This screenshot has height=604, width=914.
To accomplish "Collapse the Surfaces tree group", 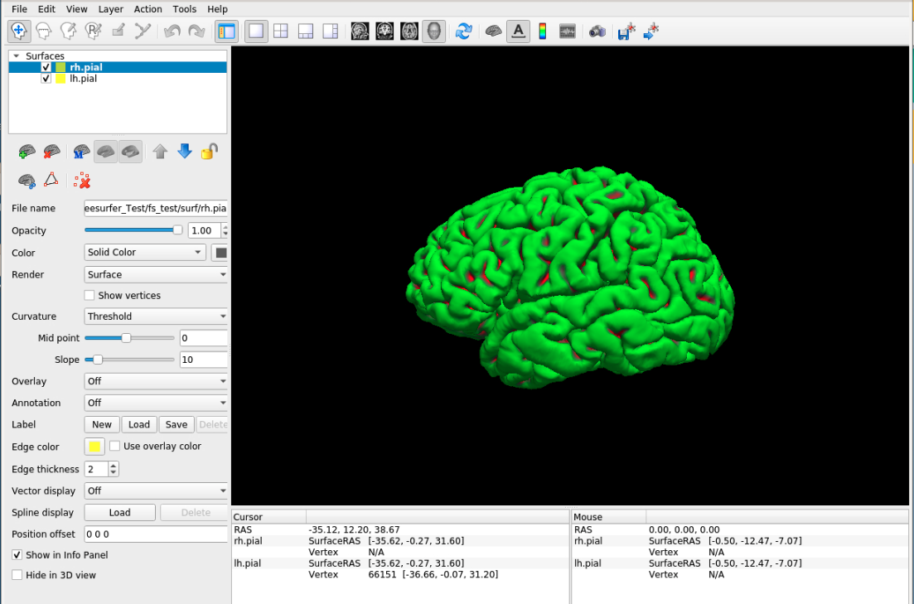I will (16, 56).
